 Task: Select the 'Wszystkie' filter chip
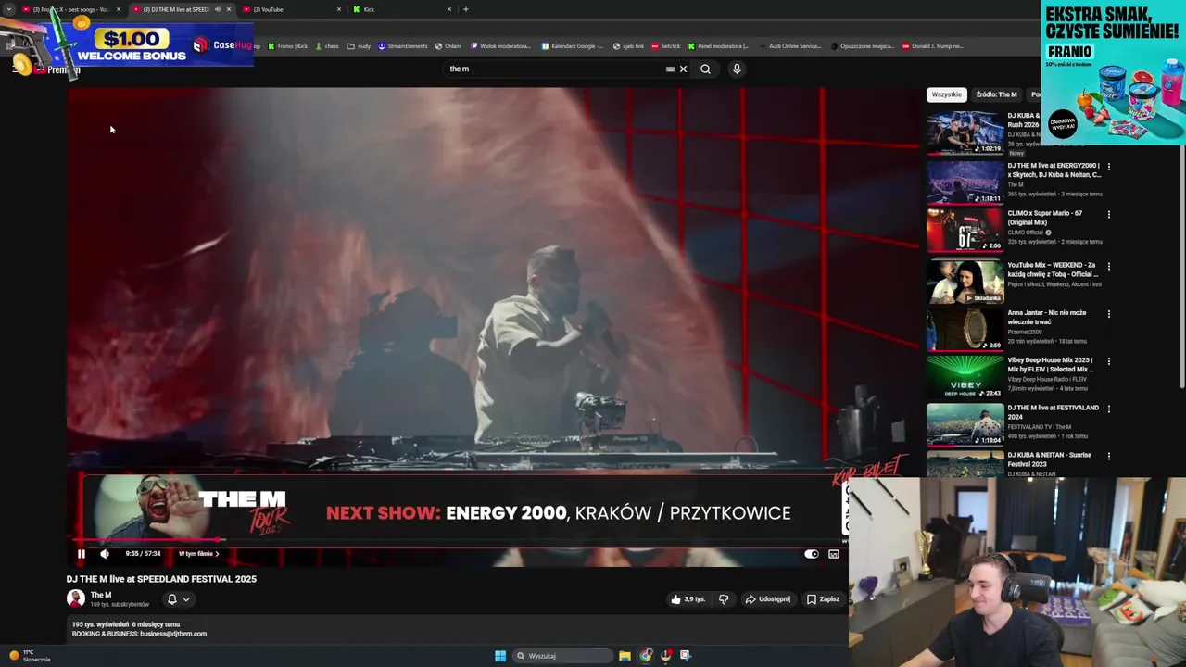click(x=947, y=94)
